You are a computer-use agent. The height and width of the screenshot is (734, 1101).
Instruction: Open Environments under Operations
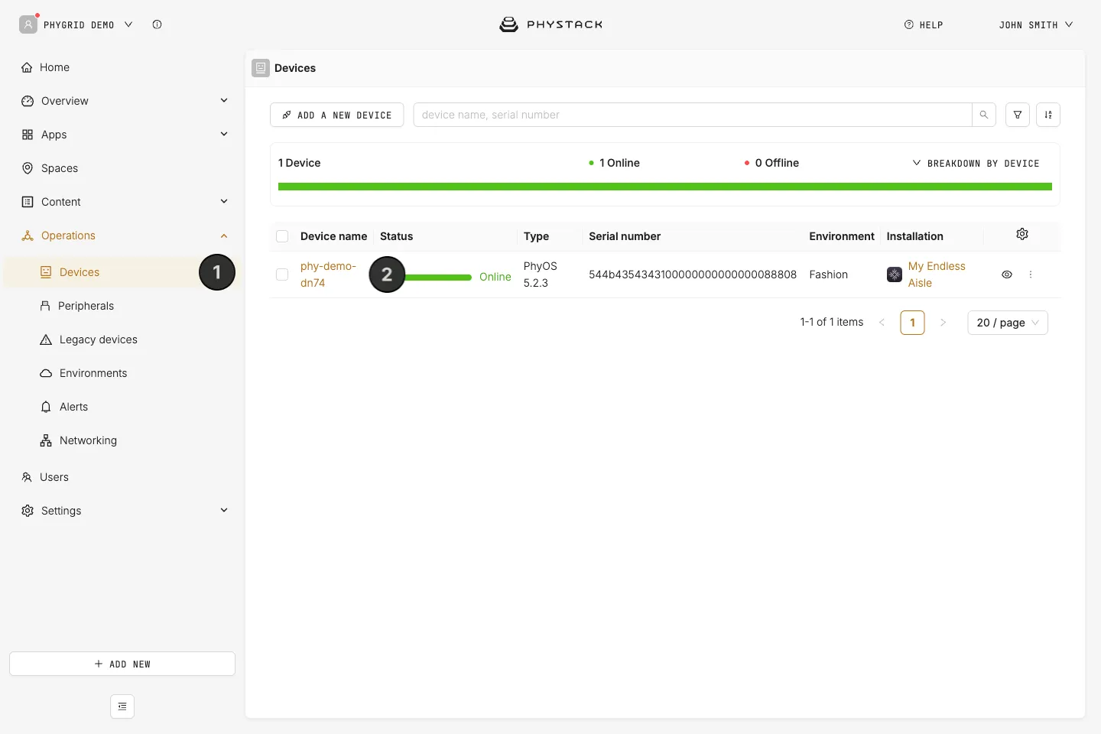pos(122,373)
